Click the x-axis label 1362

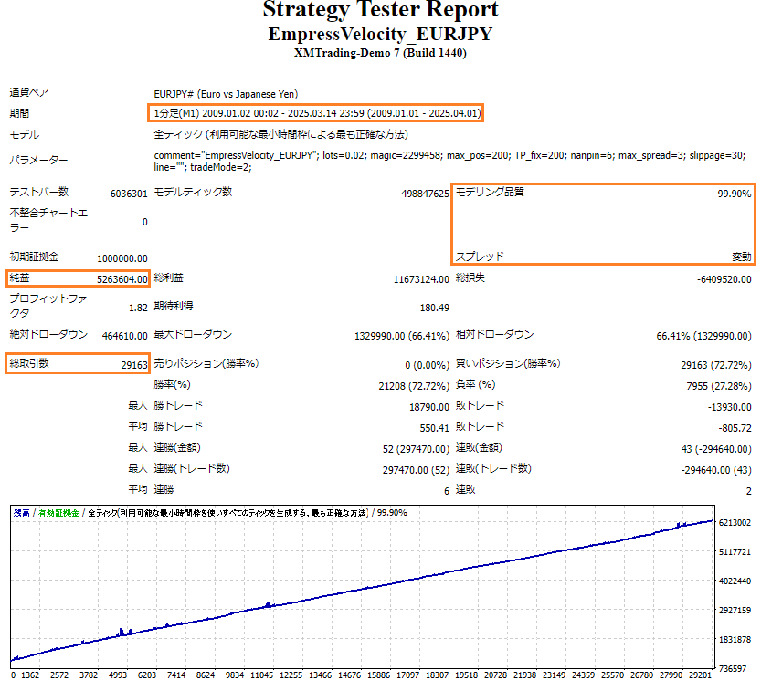click(30, 675)
